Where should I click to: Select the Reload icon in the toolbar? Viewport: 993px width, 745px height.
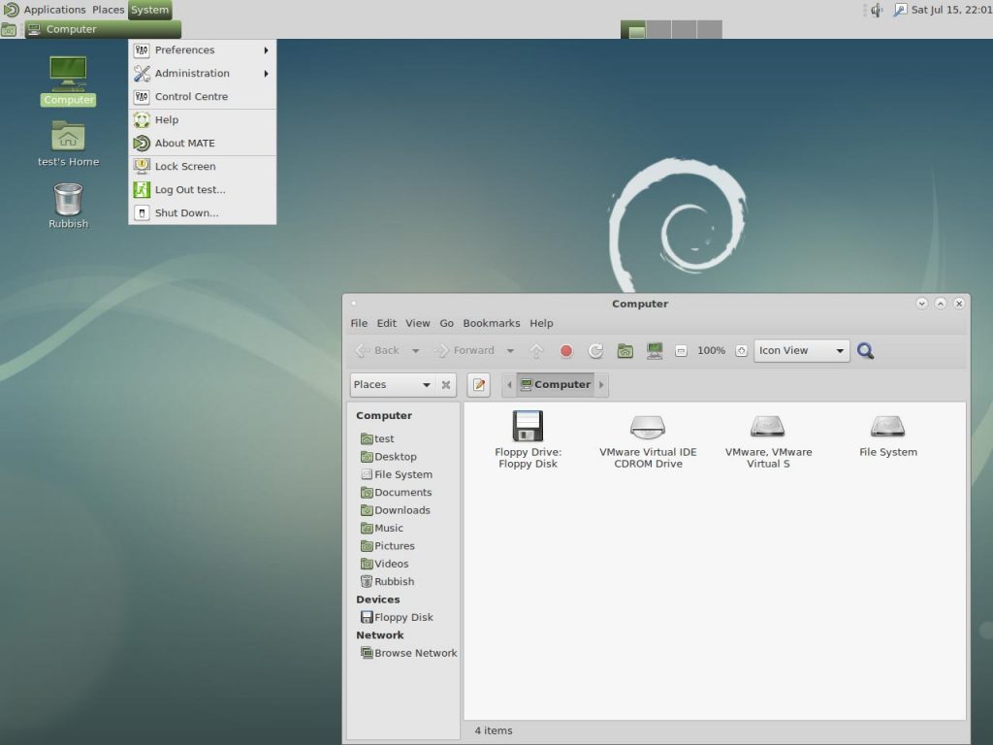tap(595, 350)
